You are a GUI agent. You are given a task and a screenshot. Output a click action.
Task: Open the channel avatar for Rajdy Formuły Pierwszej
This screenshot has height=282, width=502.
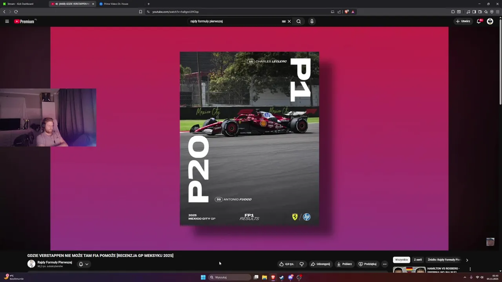click(31, 264)
